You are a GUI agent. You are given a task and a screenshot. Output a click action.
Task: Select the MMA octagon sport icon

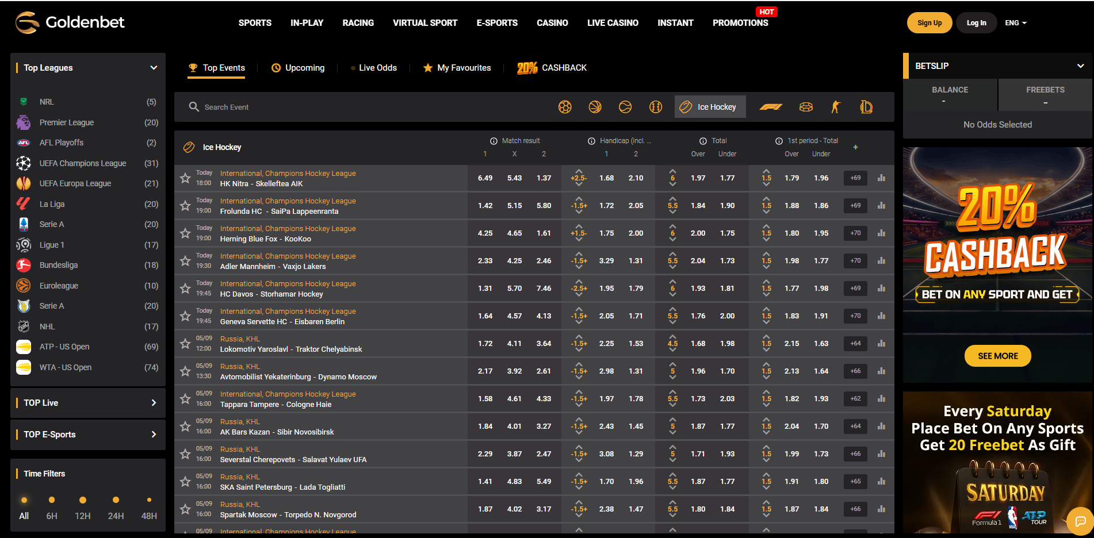tap(806, 107)
